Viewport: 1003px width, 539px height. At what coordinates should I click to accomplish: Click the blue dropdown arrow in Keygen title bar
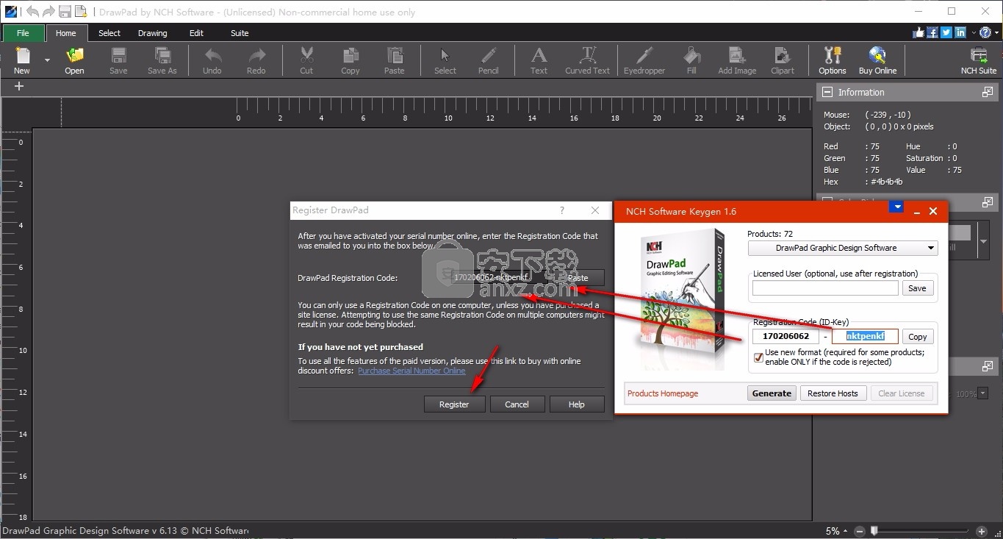click(896, 207)
